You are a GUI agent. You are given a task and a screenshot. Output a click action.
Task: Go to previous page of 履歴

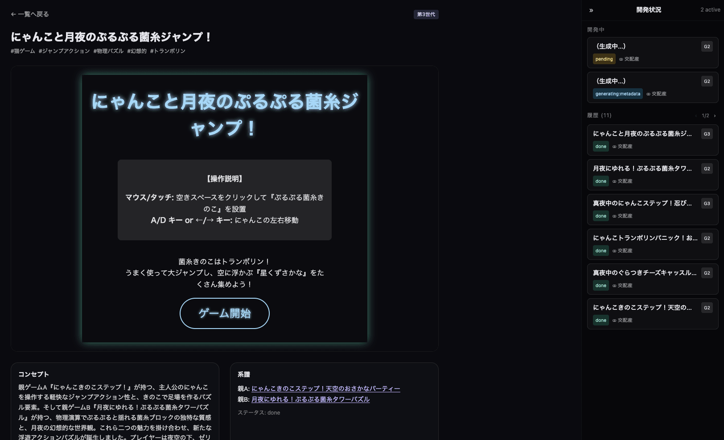pos(695,116)
